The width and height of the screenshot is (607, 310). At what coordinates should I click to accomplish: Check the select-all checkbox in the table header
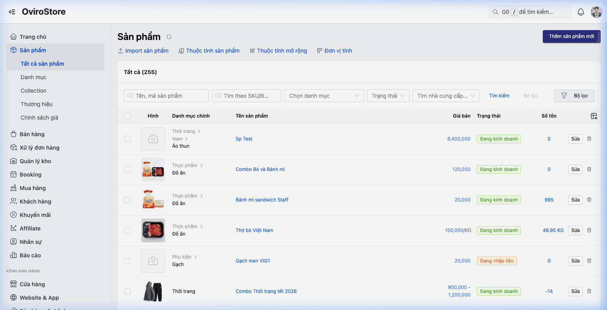click(x=127, y=116)
